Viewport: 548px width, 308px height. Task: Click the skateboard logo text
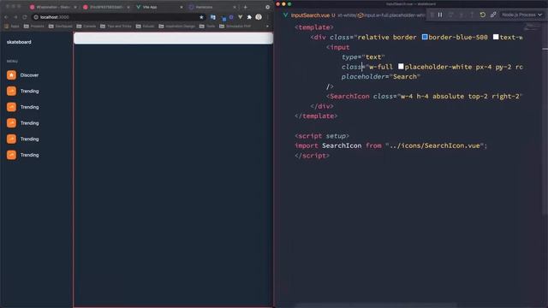pos(19,42)
